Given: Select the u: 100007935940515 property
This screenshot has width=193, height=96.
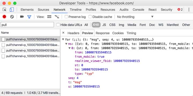Looking at the screenshot, I should click(x=84, y=87).
